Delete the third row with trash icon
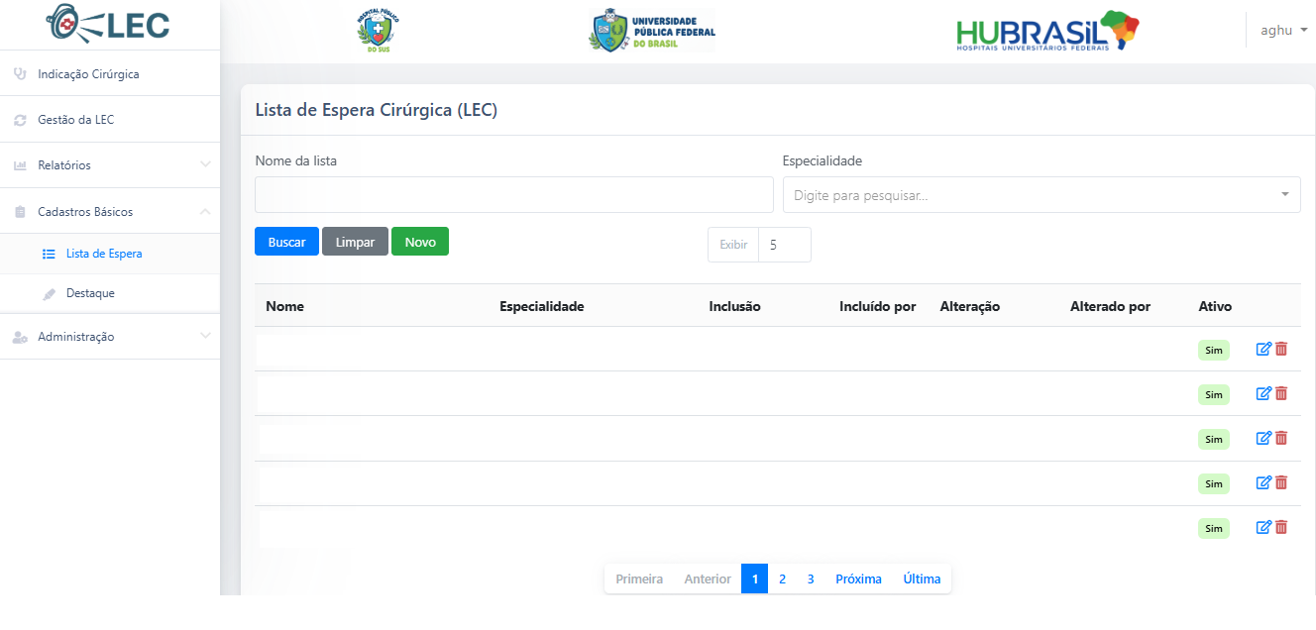 (x=1281, y=438)
